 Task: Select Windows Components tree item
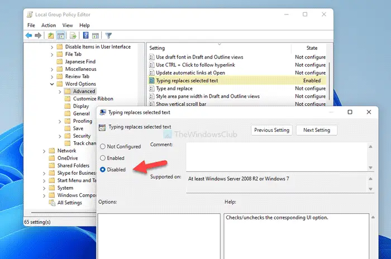[x=77, y=195]
